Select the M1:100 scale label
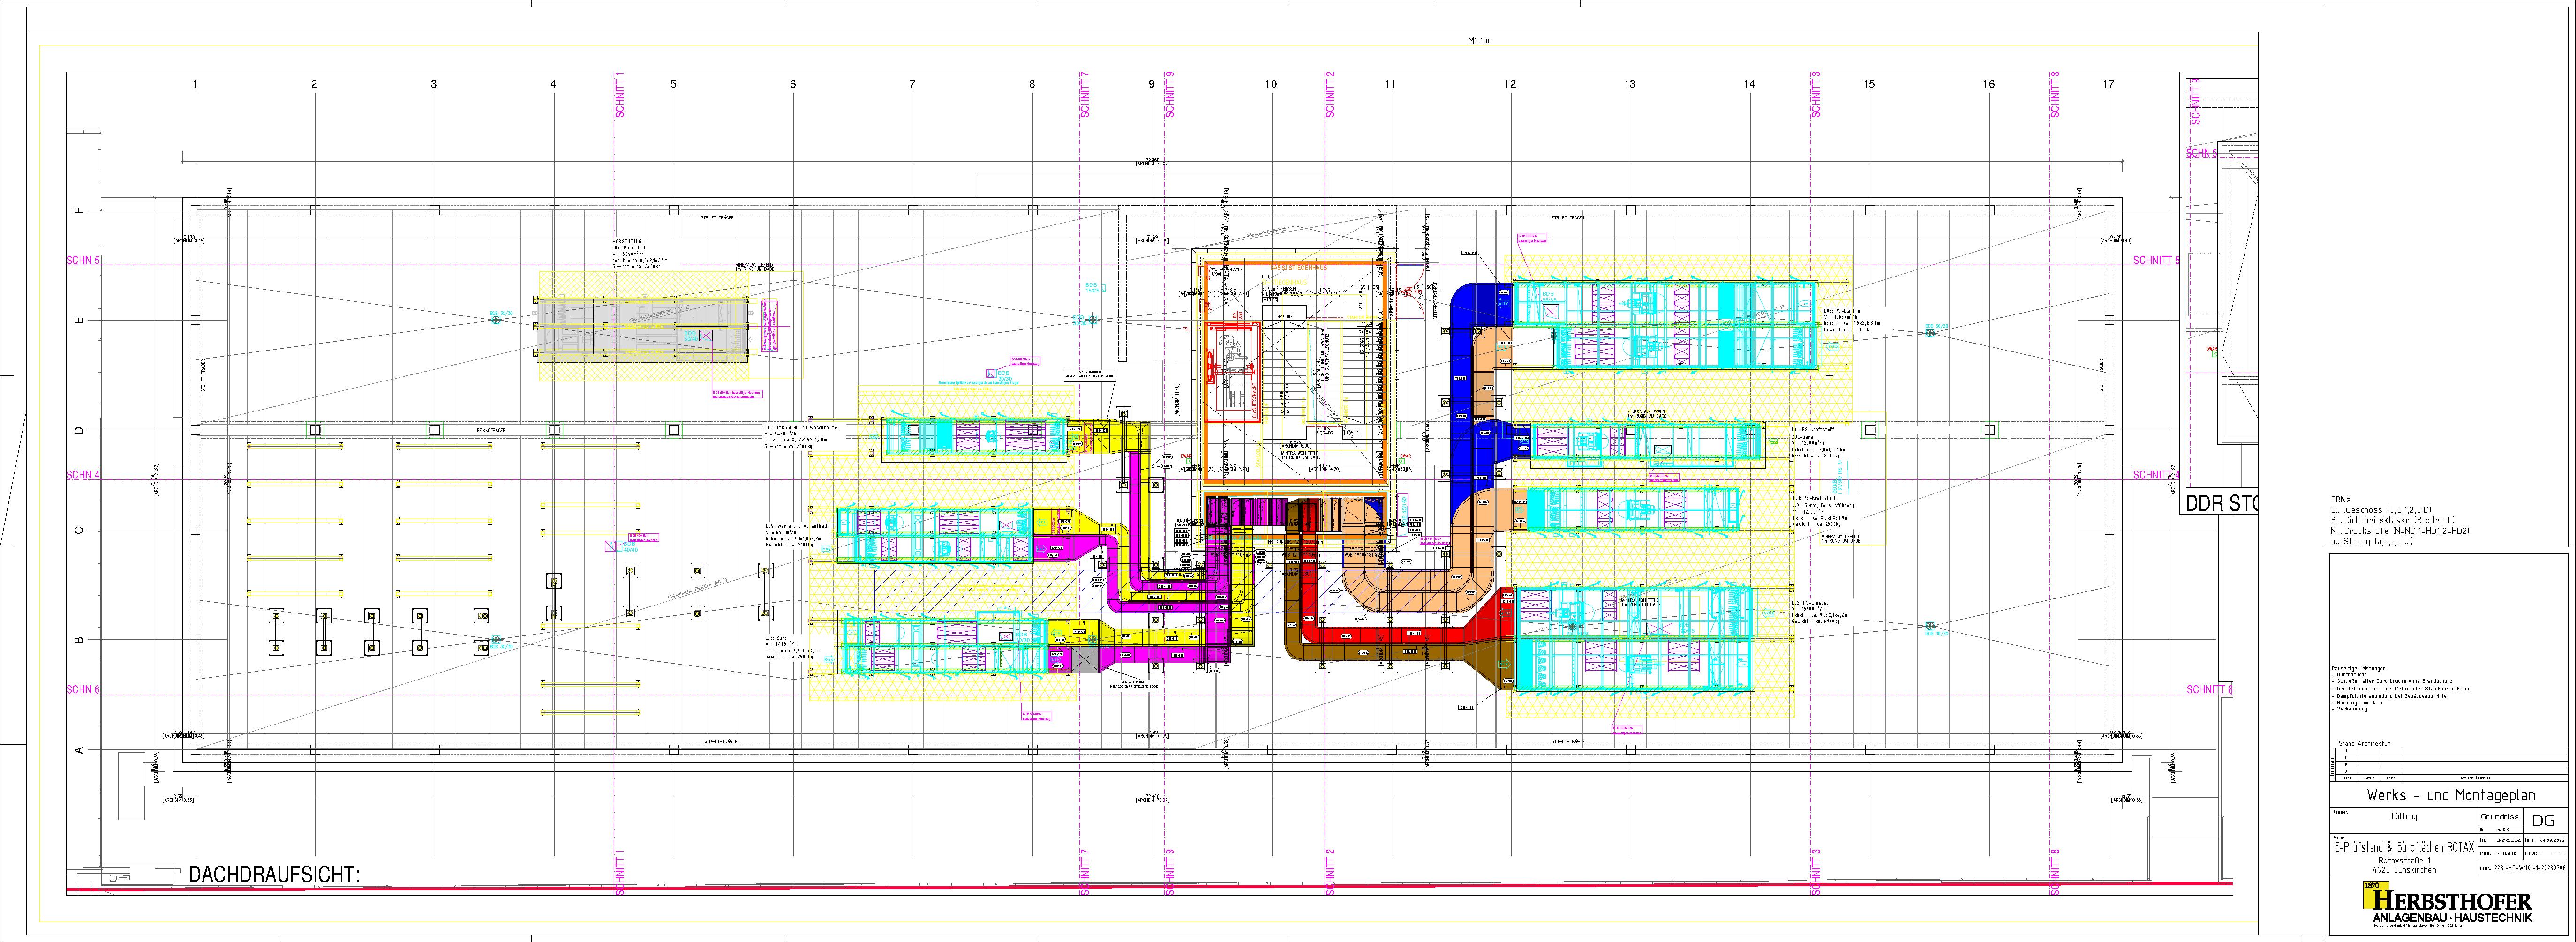 1479,41
